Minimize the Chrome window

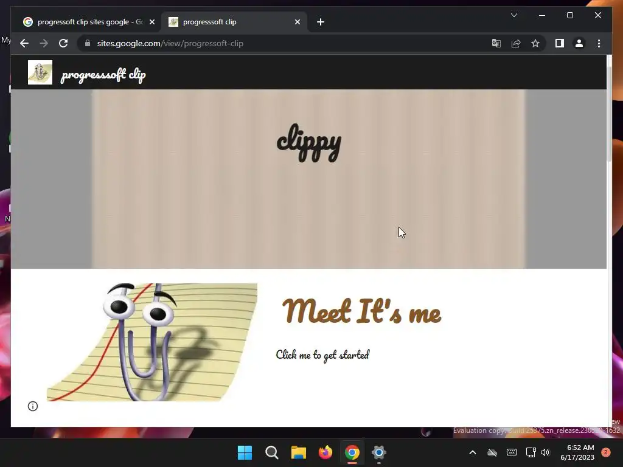pyautogui.click(x=542, y=15)
